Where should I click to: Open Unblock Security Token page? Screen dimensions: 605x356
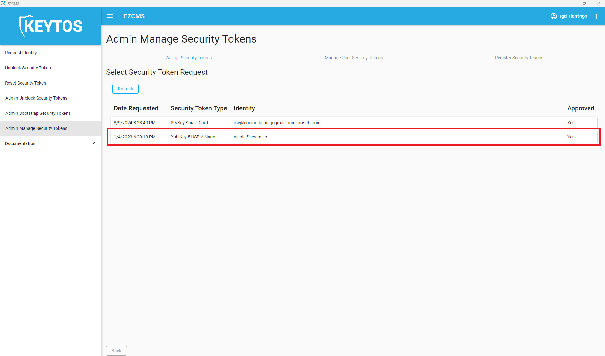(x=51, y=68)
